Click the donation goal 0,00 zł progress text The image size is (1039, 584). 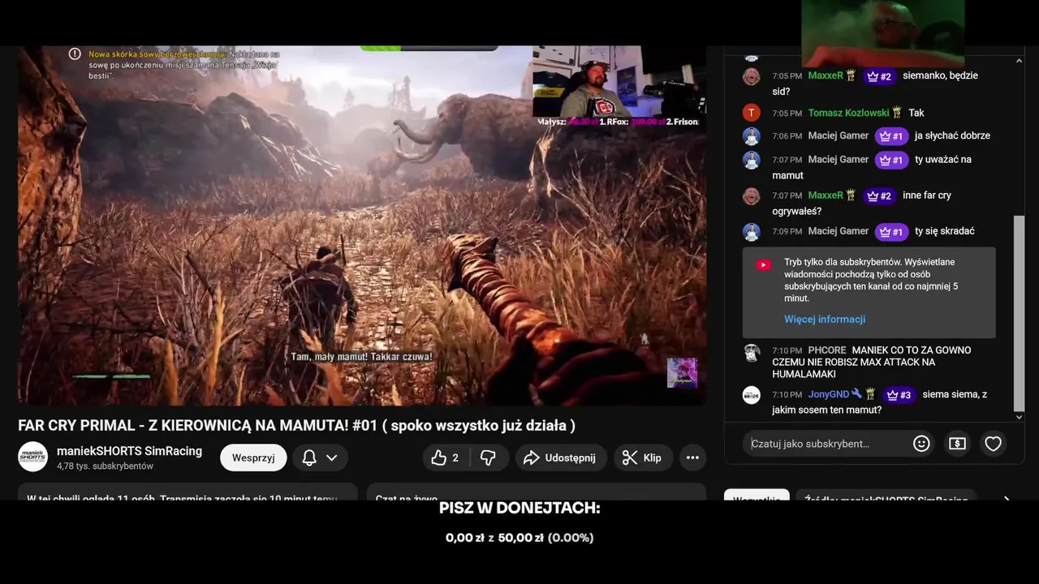(519, 538)
